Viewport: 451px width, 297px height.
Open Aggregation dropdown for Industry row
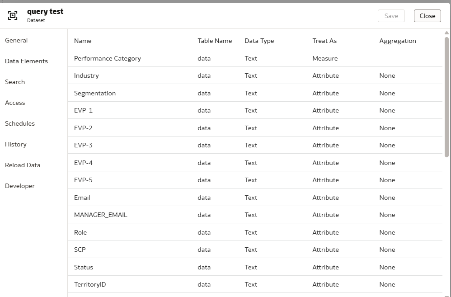(x=387, y=75)
